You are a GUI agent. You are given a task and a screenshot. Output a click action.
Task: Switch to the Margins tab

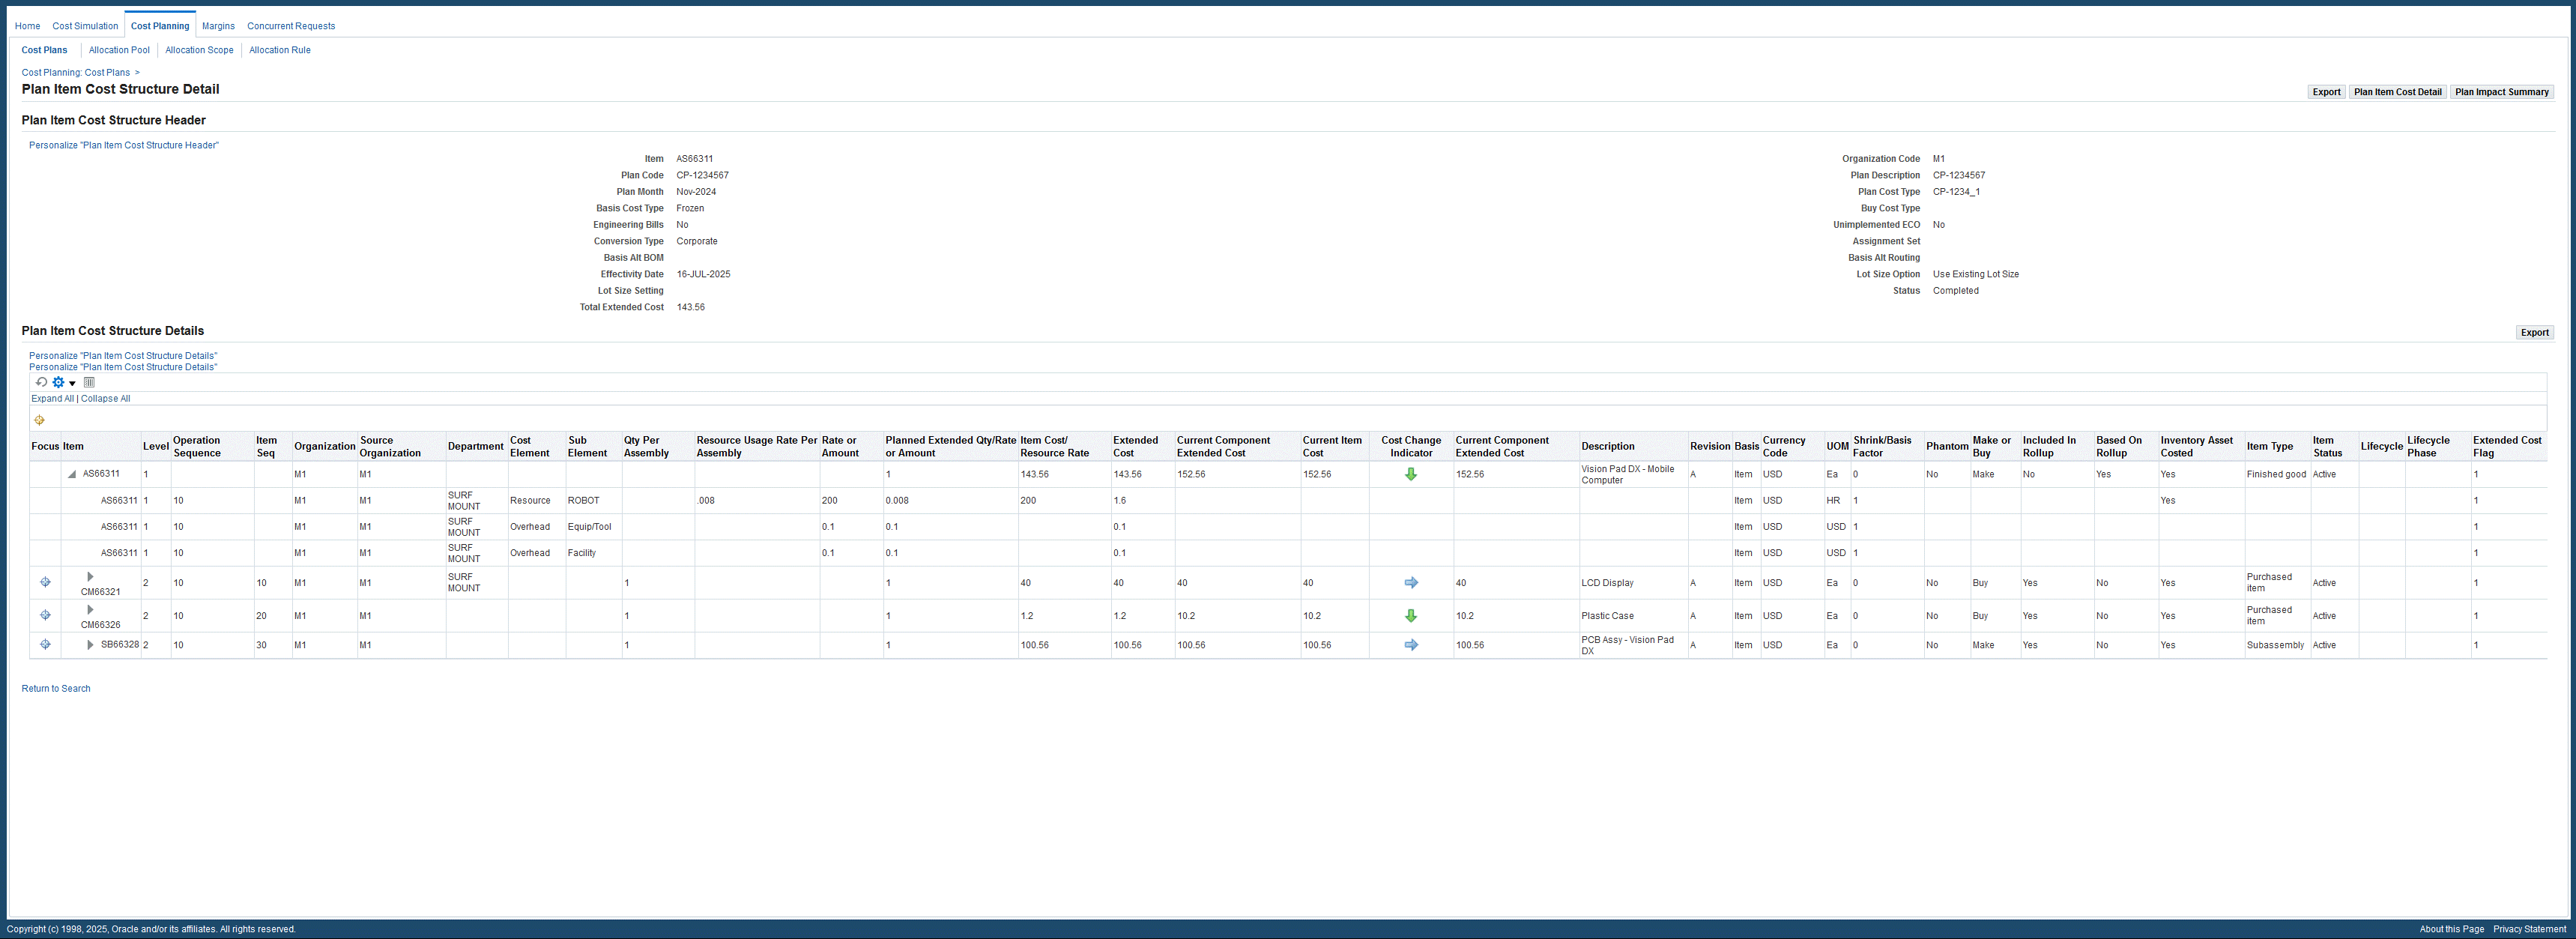[x=218, y=26]
